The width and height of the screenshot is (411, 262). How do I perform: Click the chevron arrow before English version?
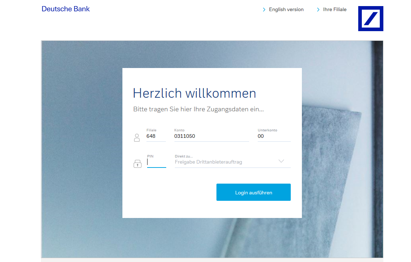264,10
